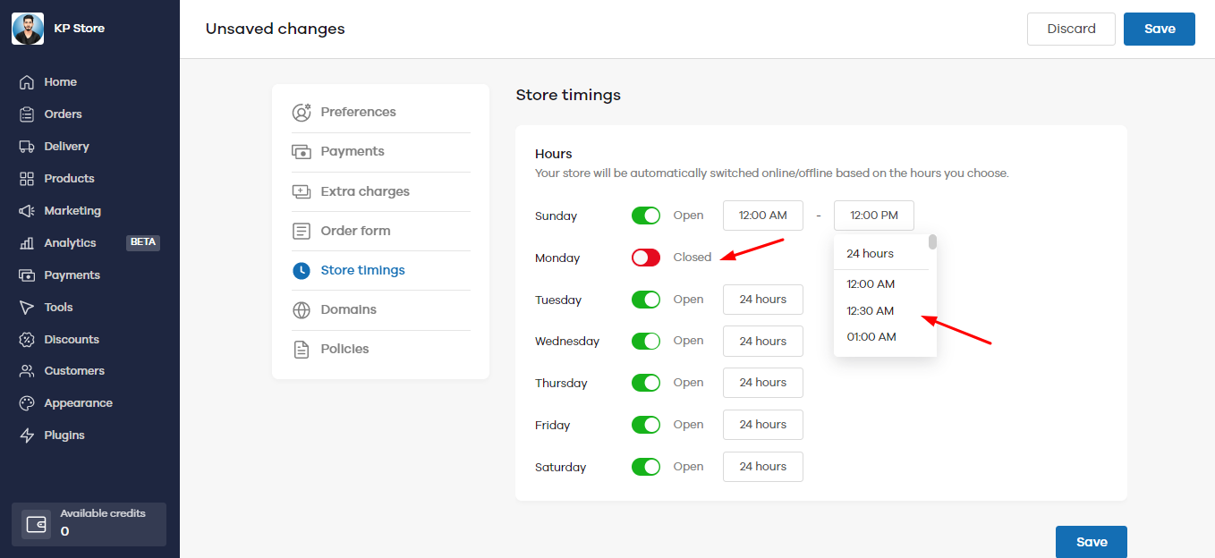
Task: Select 12:30 AM from the time list
Action: coord(871,311)
